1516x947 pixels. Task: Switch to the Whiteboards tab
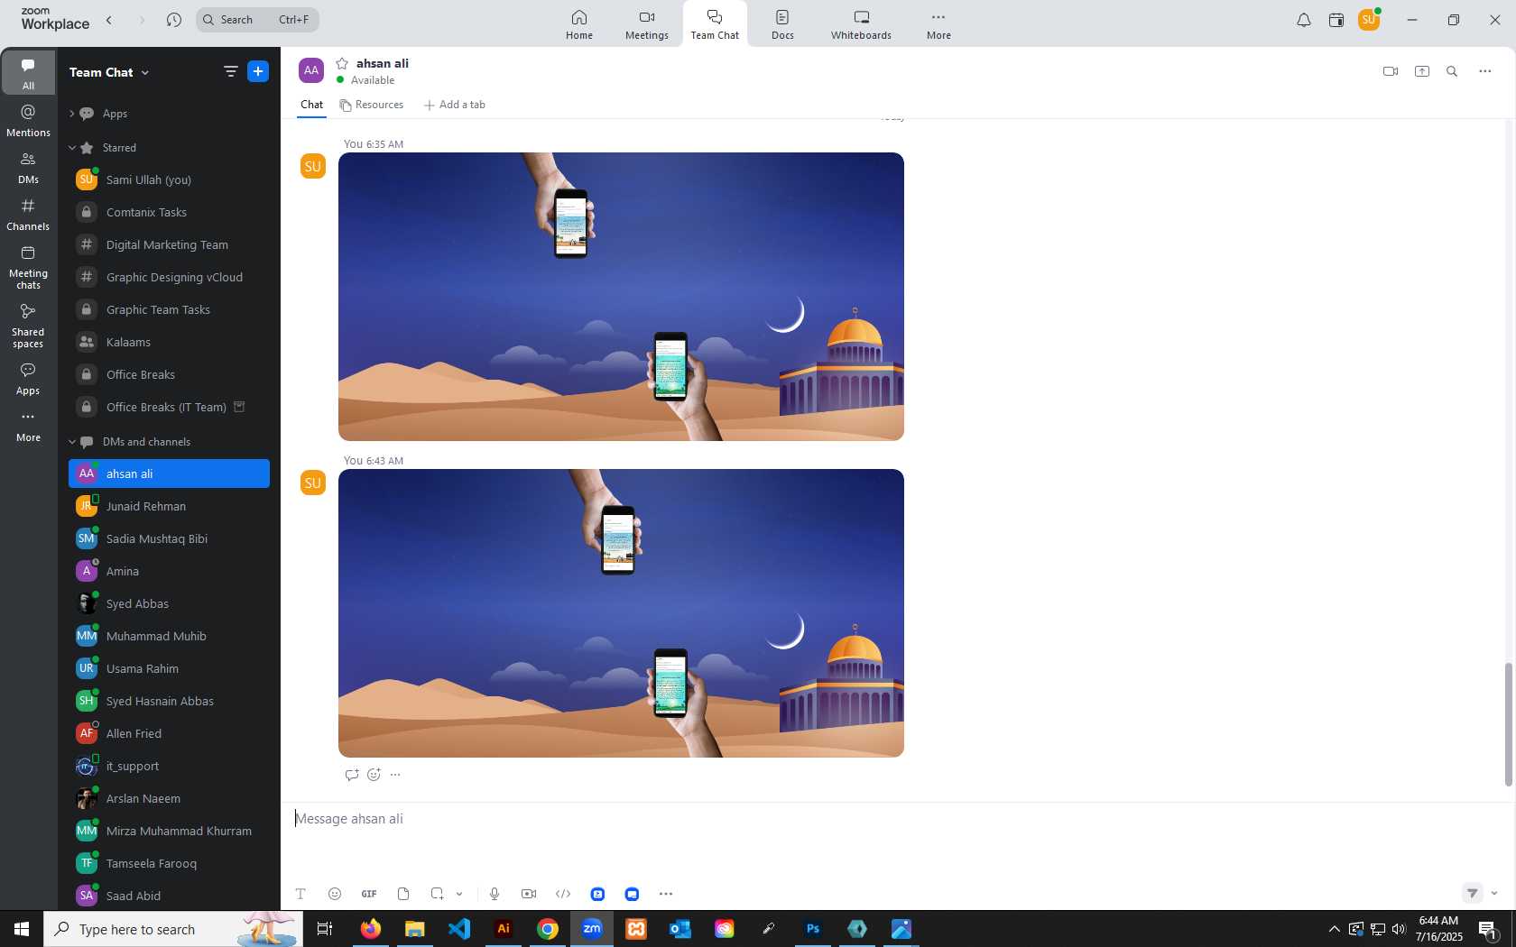point(861,24)
